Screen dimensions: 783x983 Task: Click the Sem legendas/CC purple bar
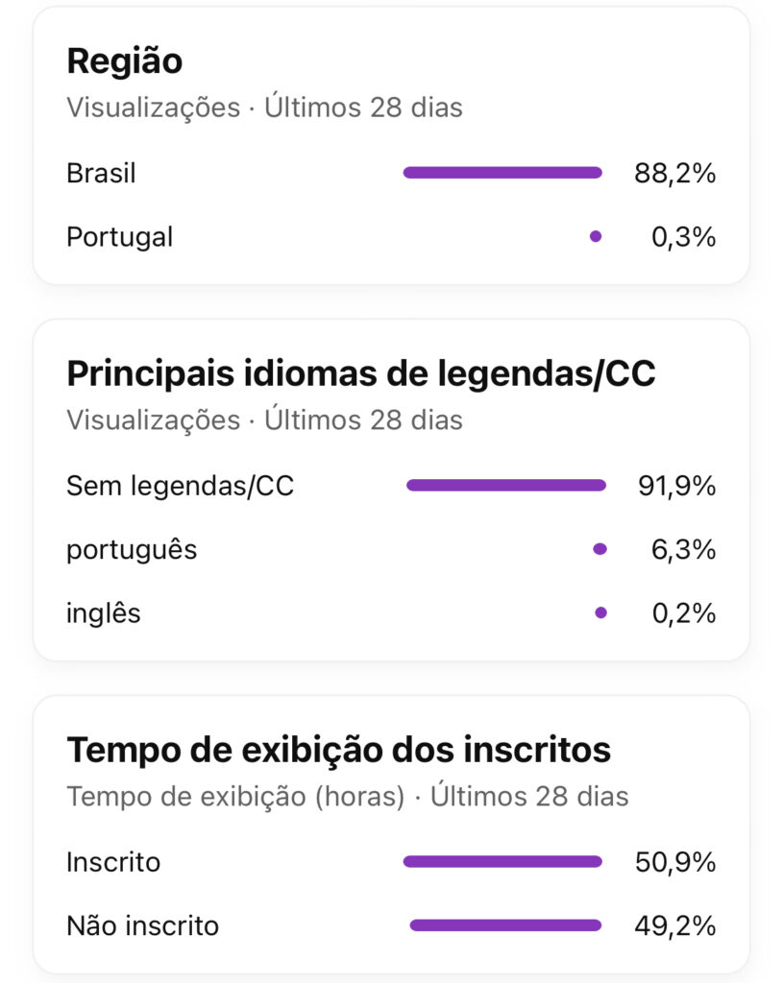click(506, 486)
